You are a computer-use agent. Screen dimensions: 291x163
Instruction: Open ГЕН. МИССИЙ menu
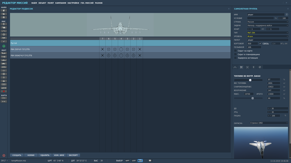click(87, 3)
